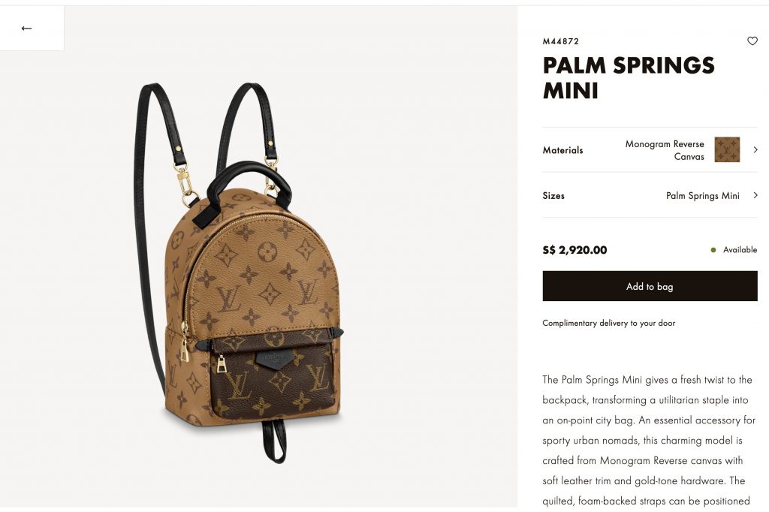
Task: Open the Materials row
Action: (x=650, y=149)
